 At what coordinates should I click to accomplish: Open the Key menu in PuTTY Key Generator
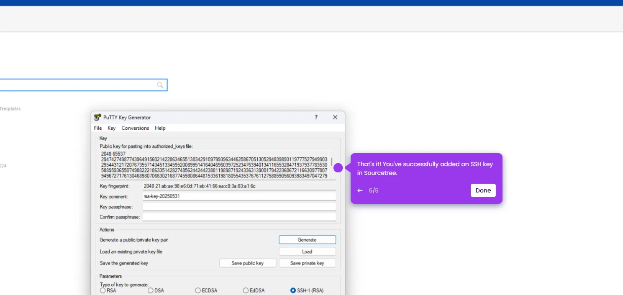click(x=111, y=128)
